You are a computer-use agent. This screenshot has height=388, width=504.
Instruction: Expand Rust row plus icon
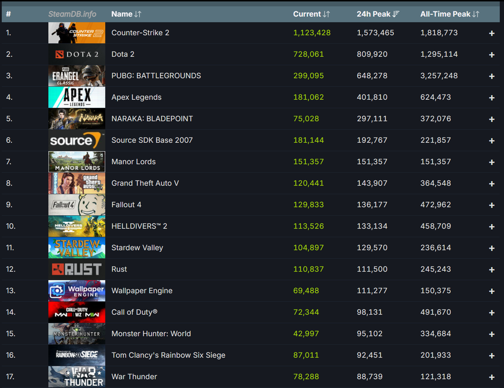(492, 269)
